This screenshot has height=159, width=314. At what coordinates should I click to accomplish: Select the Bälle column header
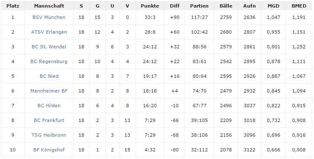click(226, 6)
